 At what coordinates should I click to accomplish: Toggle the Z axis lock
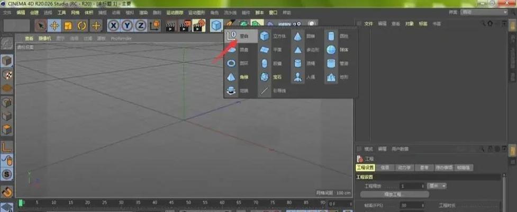(141, 26)
